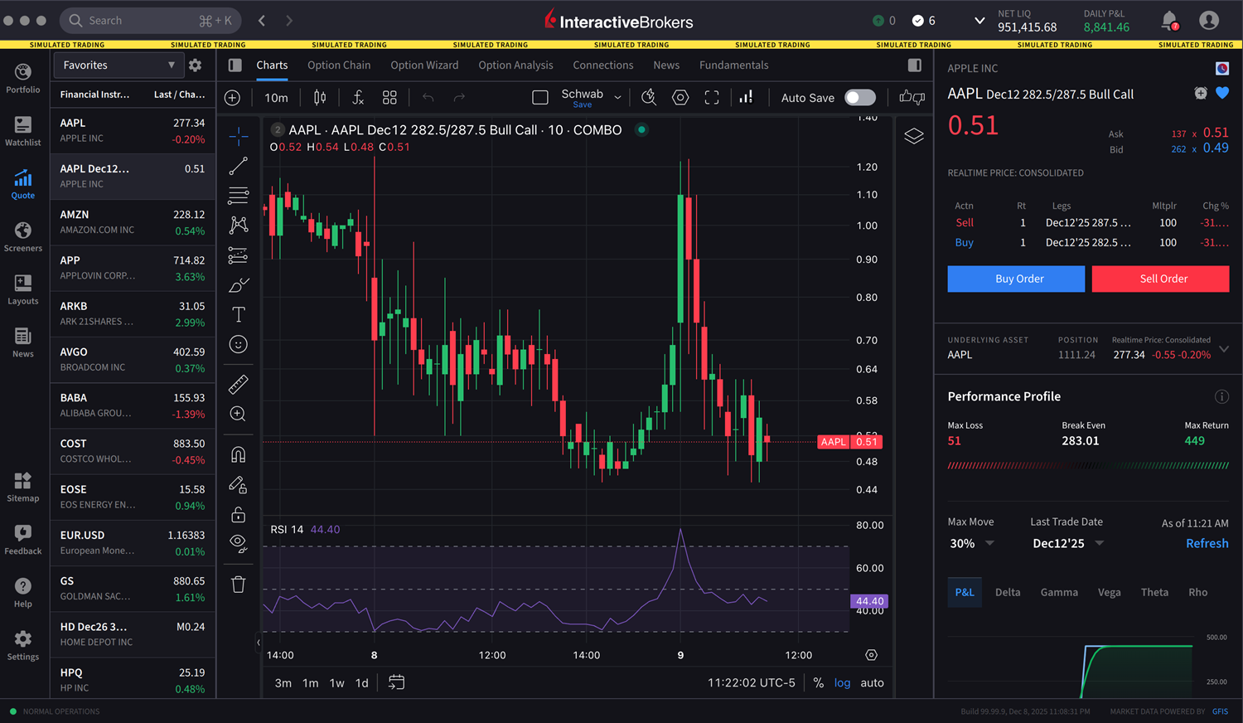1243x723 pixels.
Task: Toggle the Auto Save switch
Action: point(859,98)
